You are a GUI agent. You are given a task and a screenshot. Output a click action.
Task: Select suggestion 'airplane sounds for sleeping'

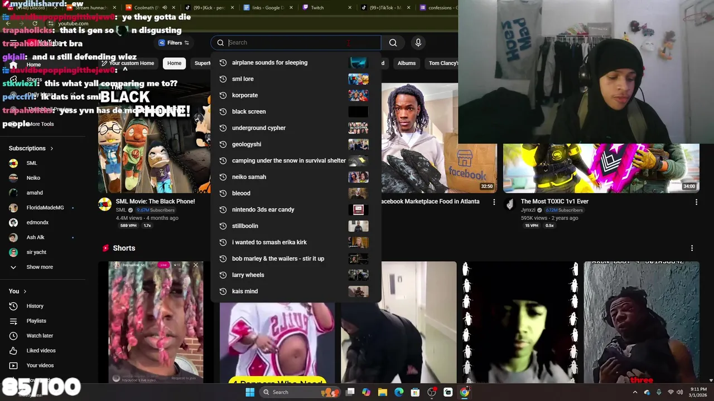pos(296,62)
